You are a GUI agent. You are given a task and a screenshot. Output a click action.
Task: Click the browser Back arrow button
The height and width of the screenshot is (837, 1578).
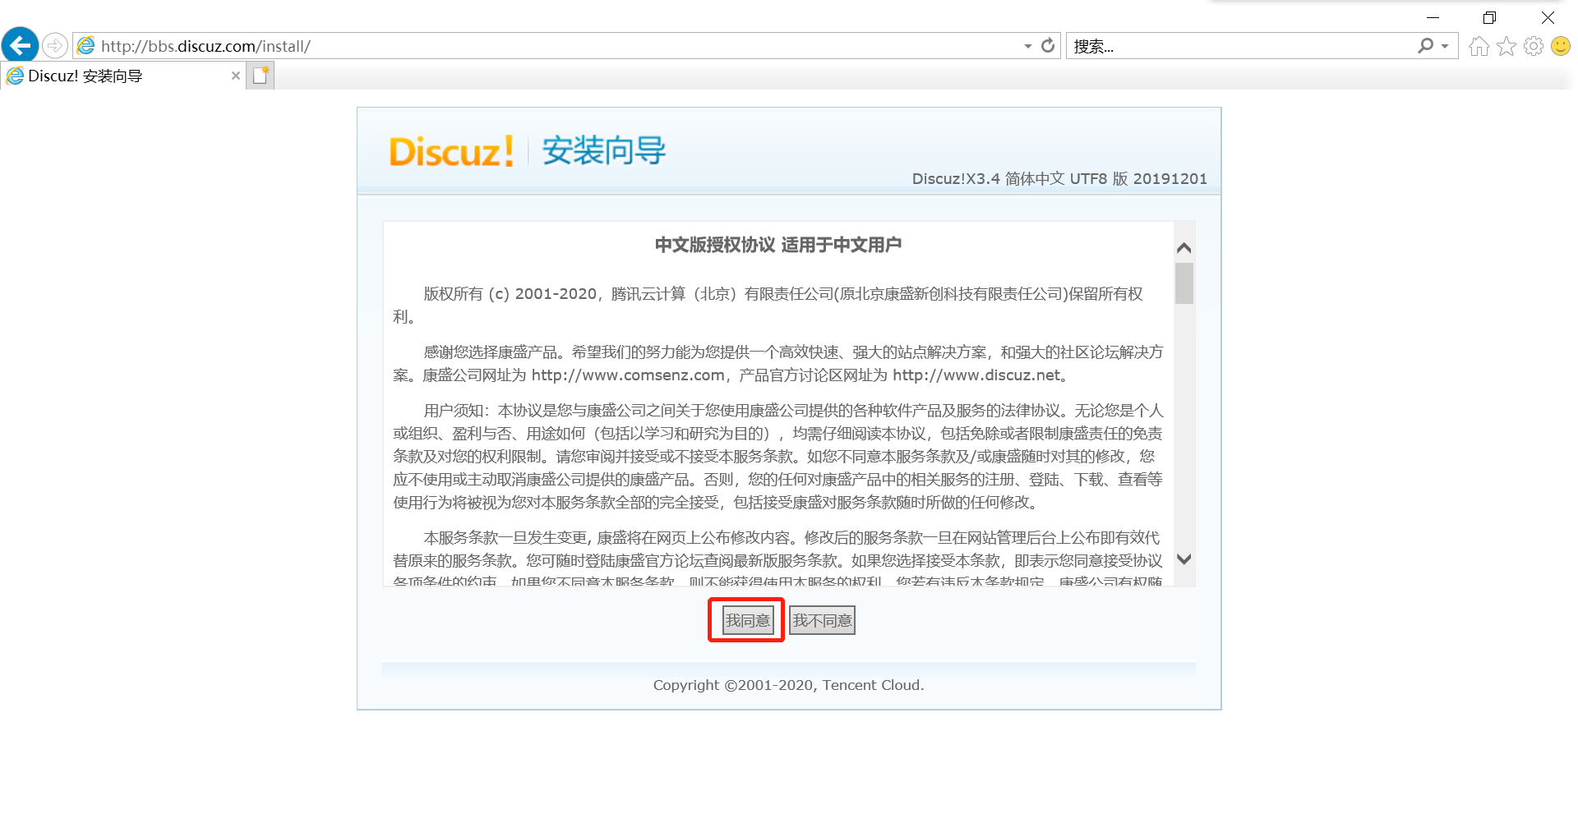point(21,45)
